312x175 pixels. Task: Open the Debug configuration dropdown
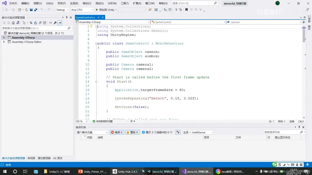pos(62,10)
